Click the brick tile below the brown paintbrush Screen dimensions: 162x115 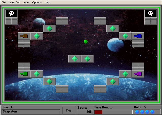point(24,44)
